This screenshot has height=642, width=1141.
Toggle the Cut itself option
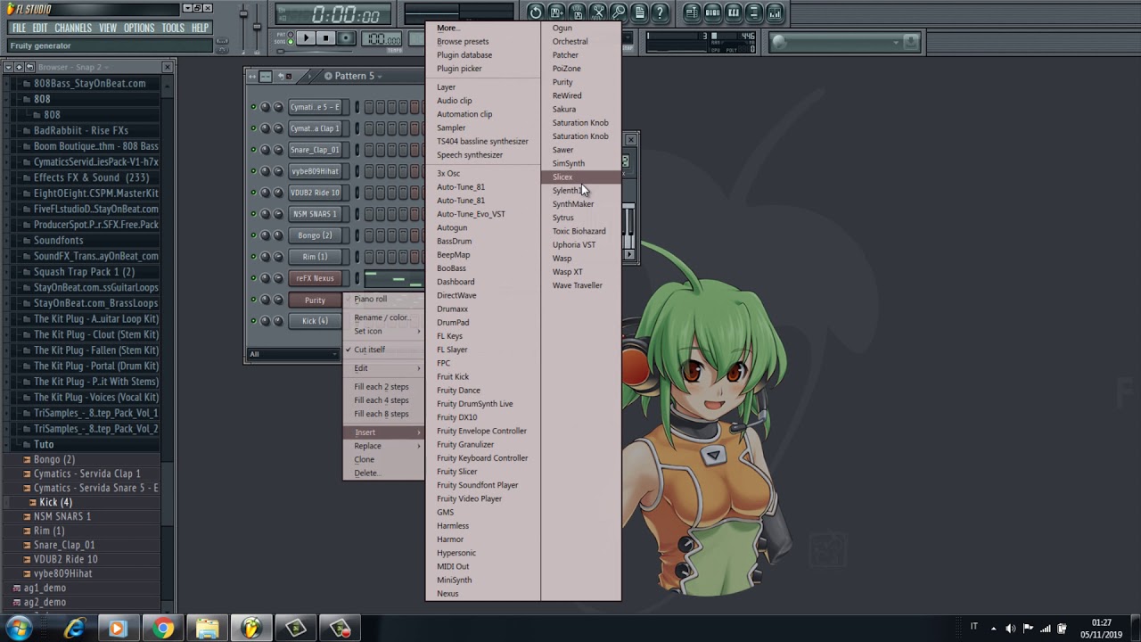tap(383, 350)
